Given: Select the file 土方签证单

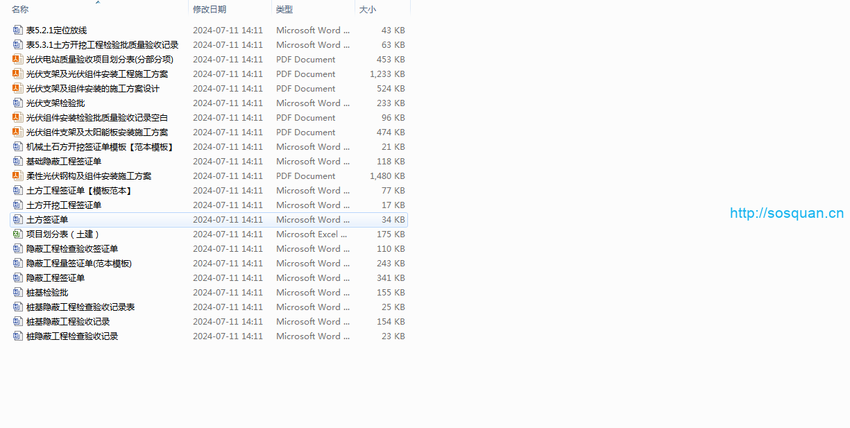Looking at the screenshot, I should [47, 220].
